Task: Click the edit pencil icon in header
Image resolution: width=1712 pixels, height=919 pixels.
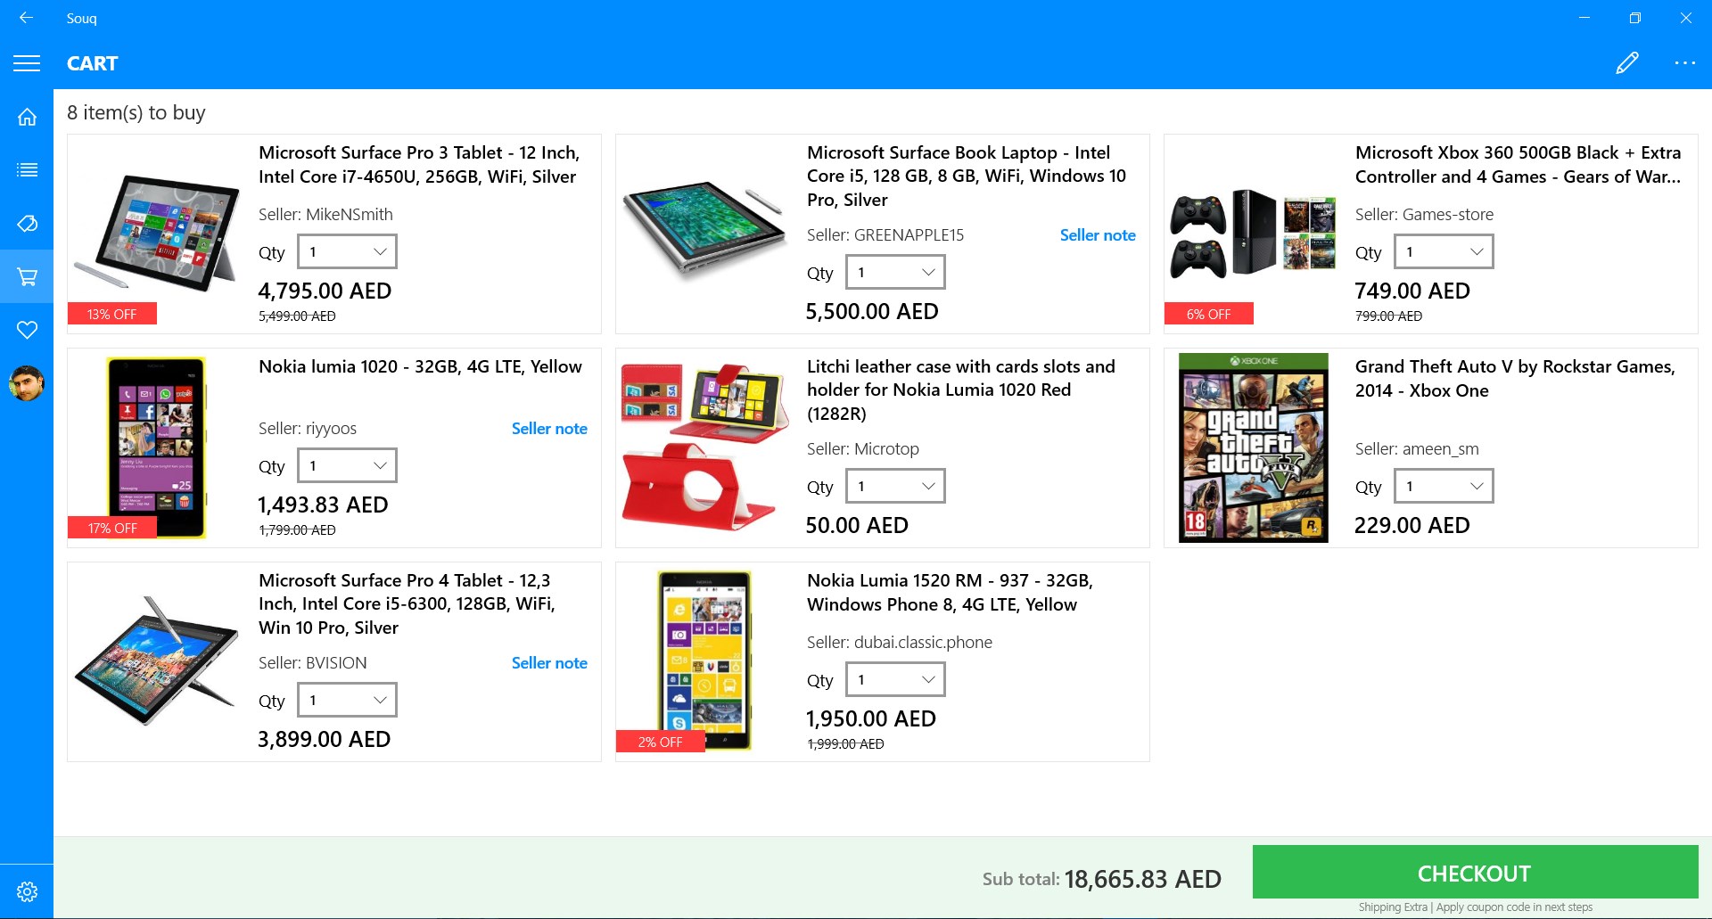Action: 1627,62
